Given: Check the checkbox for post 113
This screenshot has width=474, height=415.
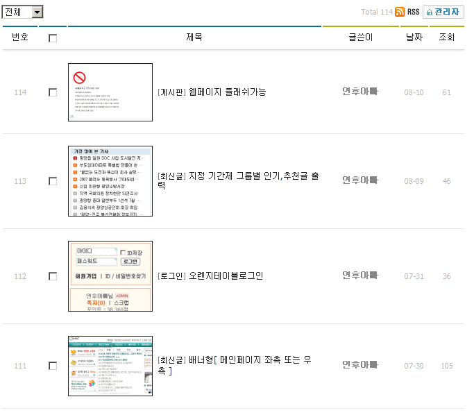Looking at the screenshot, I should click(x=53, y=181).
